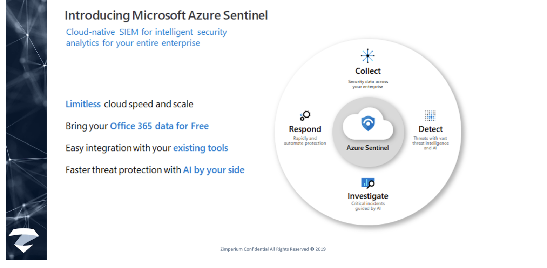
Task: Select the Respond heading text
Action: 305,129
